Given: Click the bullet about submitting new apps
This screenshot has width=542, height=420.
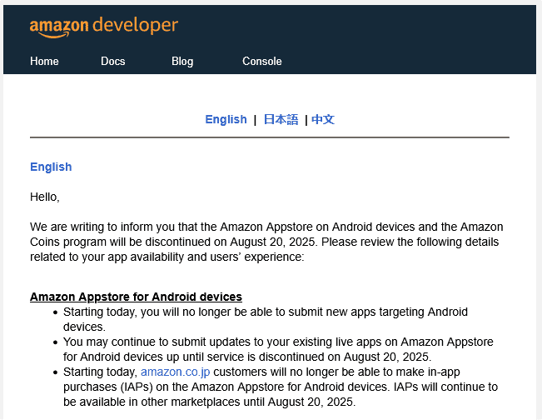Looking at the screenshot, I should tap(265, 319).
